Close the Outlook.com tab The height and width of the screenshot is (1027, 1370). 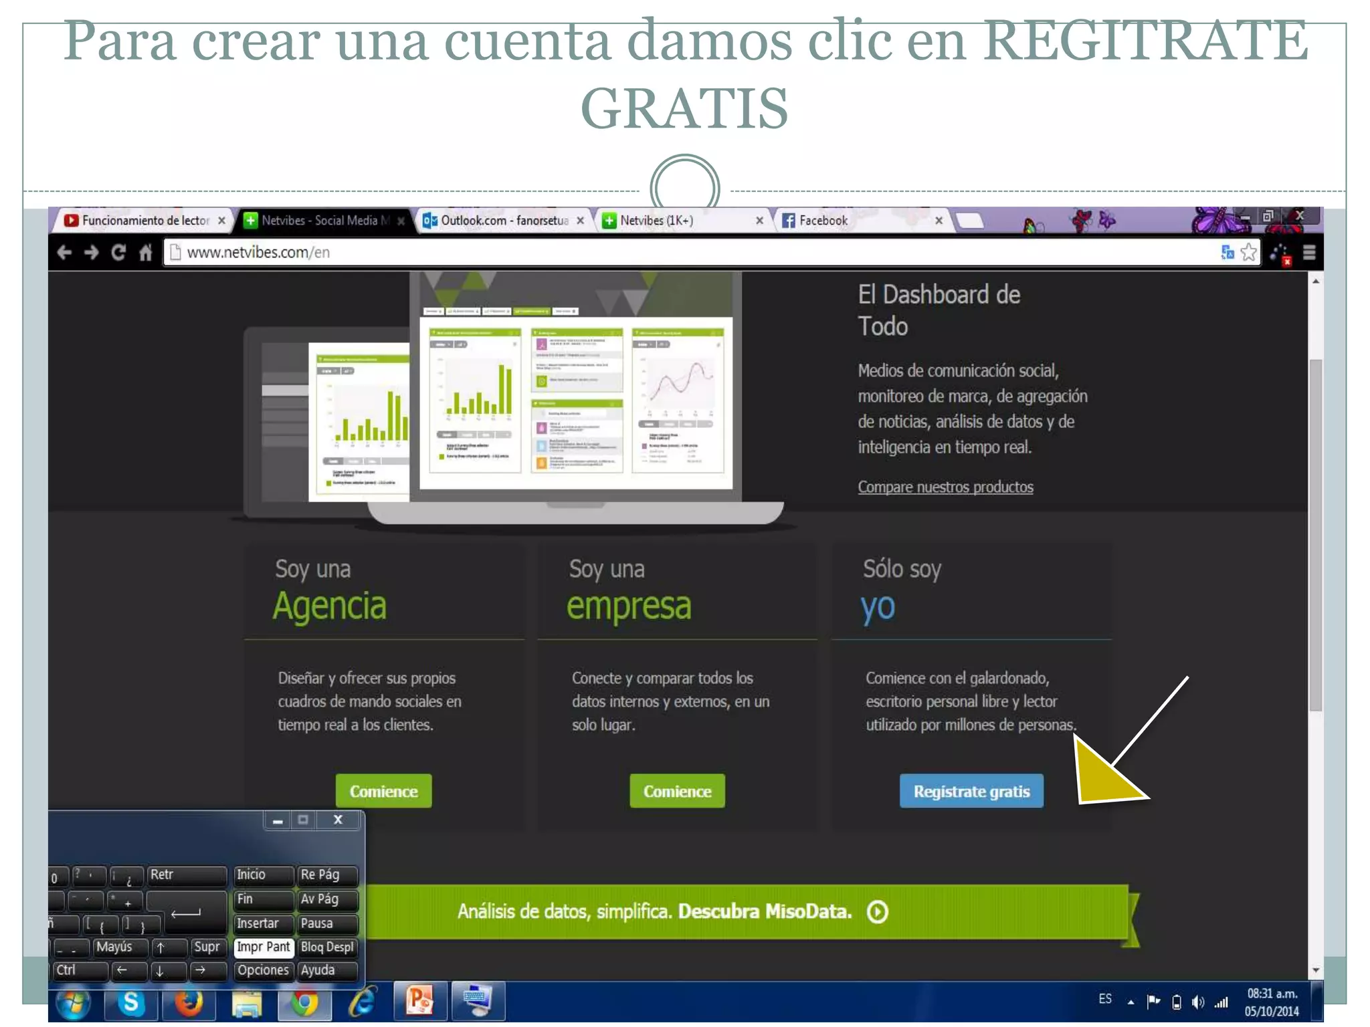pos(580,221)
